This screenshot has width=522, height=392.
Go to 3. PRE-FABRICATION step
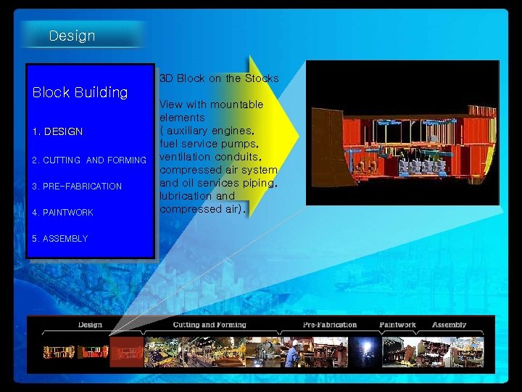(x=77, y=187)
